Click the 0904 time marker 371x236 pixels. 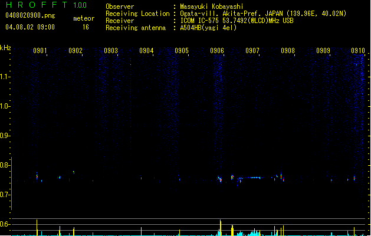146,51
